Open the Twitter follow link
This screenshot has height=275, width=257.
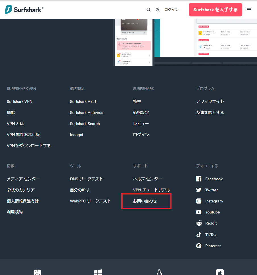coord(207,190)
